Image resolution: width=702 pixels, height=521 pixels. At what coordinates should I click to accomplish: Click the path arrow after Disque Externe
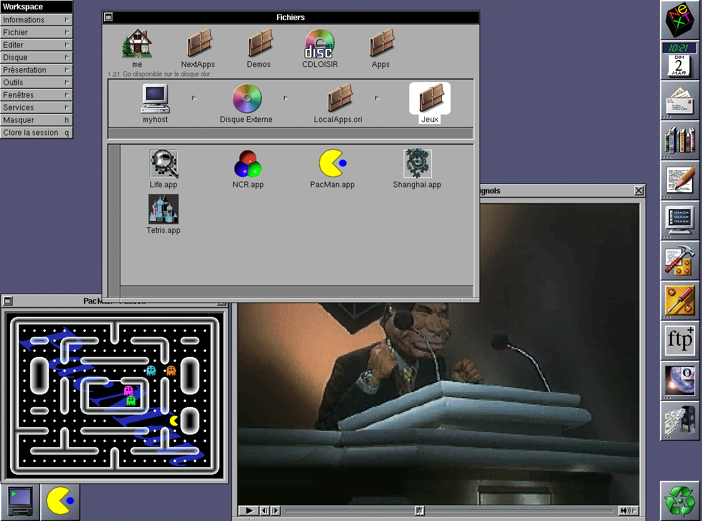click(286, 98)
